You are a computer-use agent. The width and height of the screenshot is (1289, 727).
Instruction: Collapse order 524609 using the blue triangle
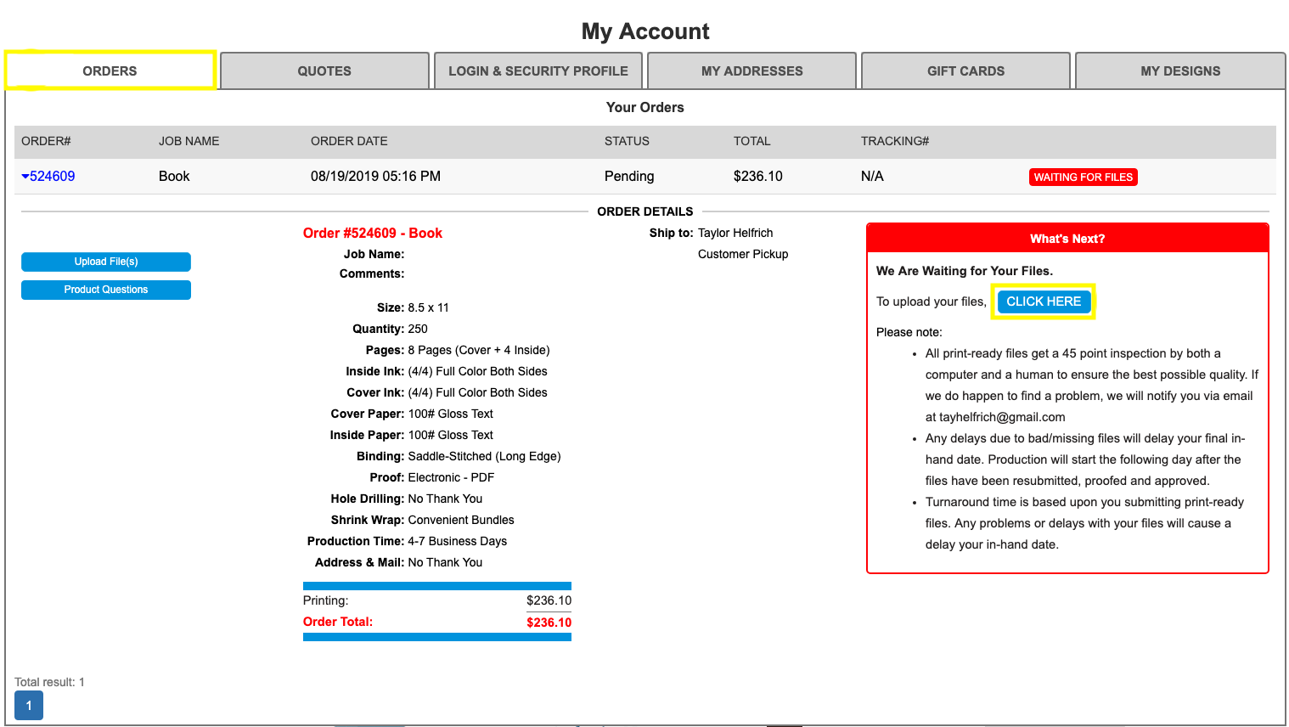point(25,177)
